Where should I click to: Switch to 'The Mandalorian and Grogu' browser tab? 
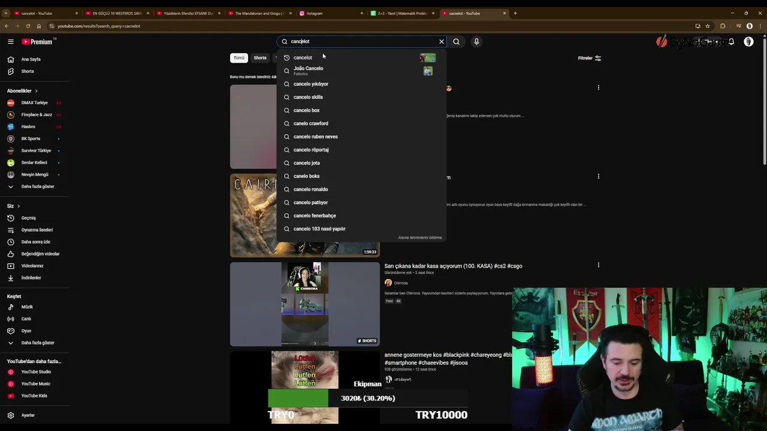(x=259, y=13)
